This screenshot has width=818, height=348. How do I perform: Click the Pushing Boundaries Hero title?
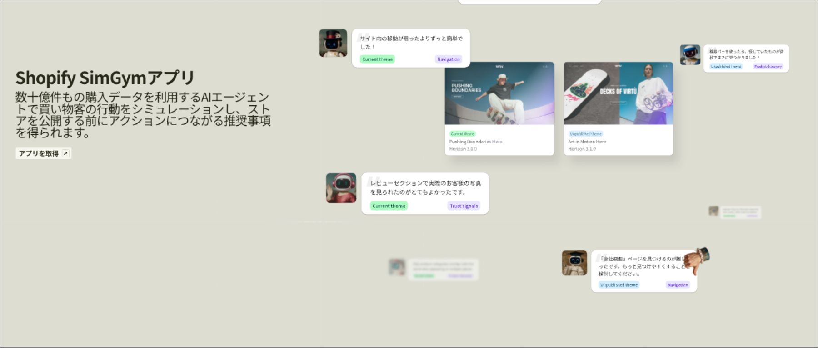click(475, 142)
